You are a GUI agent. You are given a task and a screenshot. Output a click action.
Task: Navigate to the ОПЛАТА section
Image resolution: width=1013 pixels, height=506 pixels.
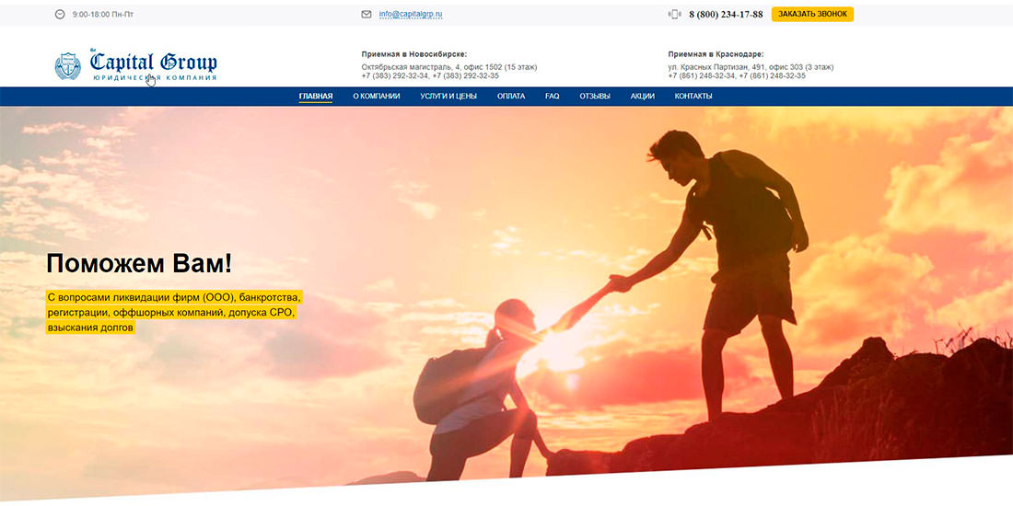(511, 96)
